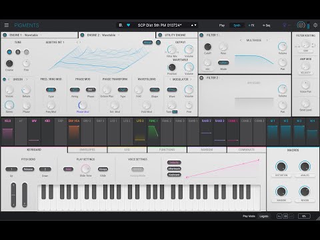Enable Filter 2 with its power button

tap(201, 78)
